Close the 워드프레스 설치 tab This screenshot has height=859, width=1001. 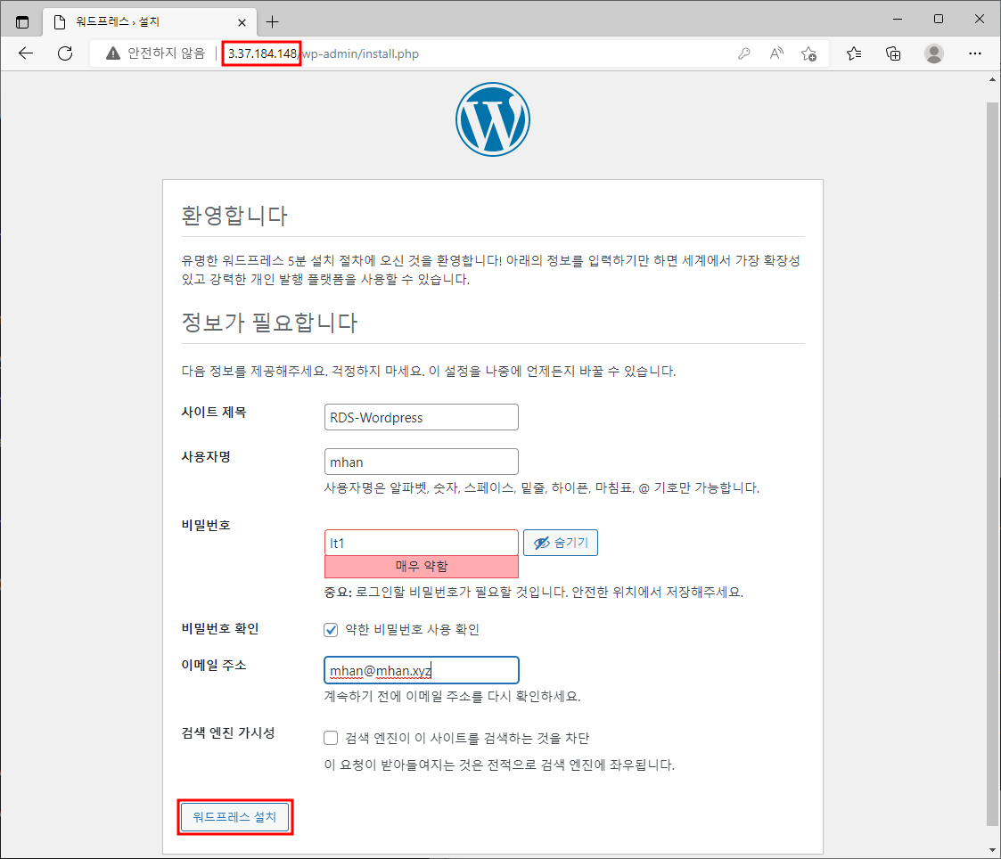click(x=242, y=22)
